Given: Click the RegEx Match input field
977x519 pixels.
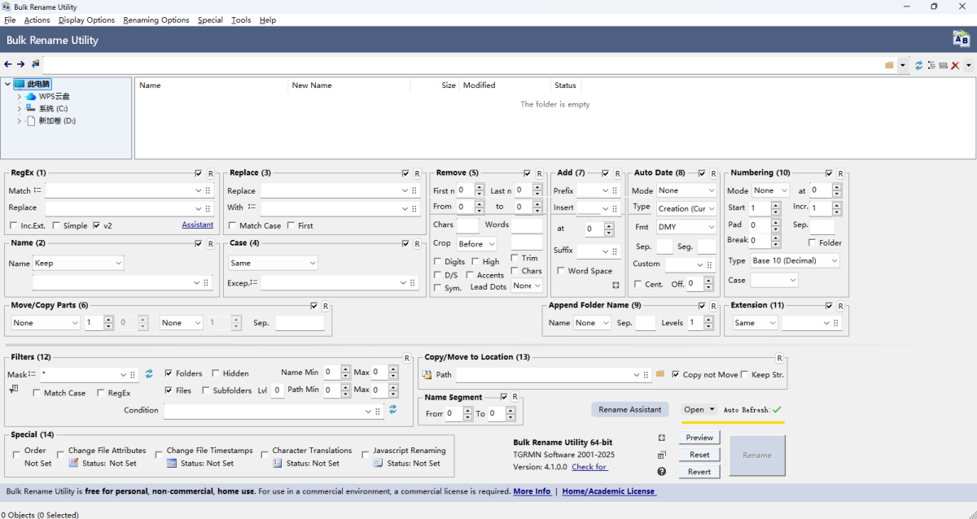Looking at the screenshot, I should tap(120, 190).
